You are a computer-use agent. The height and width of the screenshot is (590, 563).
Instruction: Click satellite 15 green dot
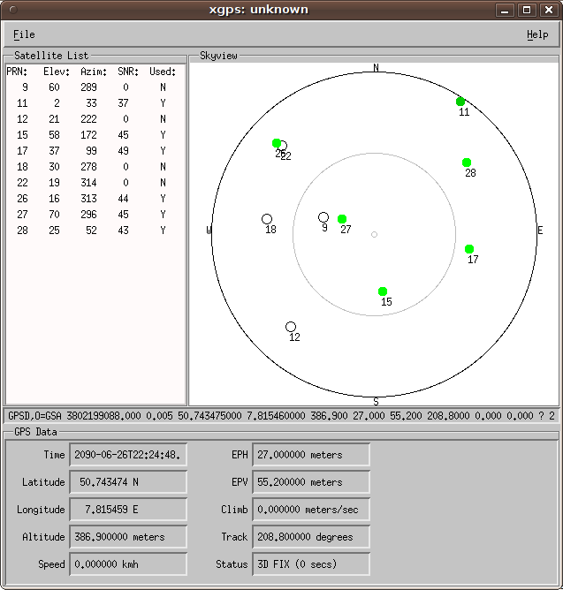(383, 291)
